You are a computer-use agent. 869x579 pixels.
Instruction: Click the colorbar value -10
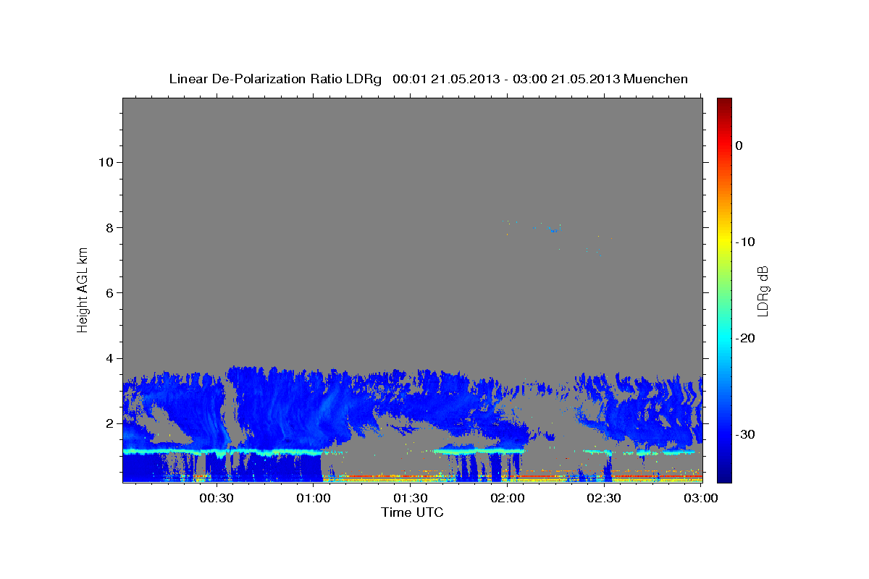click(x=744, y=242)
